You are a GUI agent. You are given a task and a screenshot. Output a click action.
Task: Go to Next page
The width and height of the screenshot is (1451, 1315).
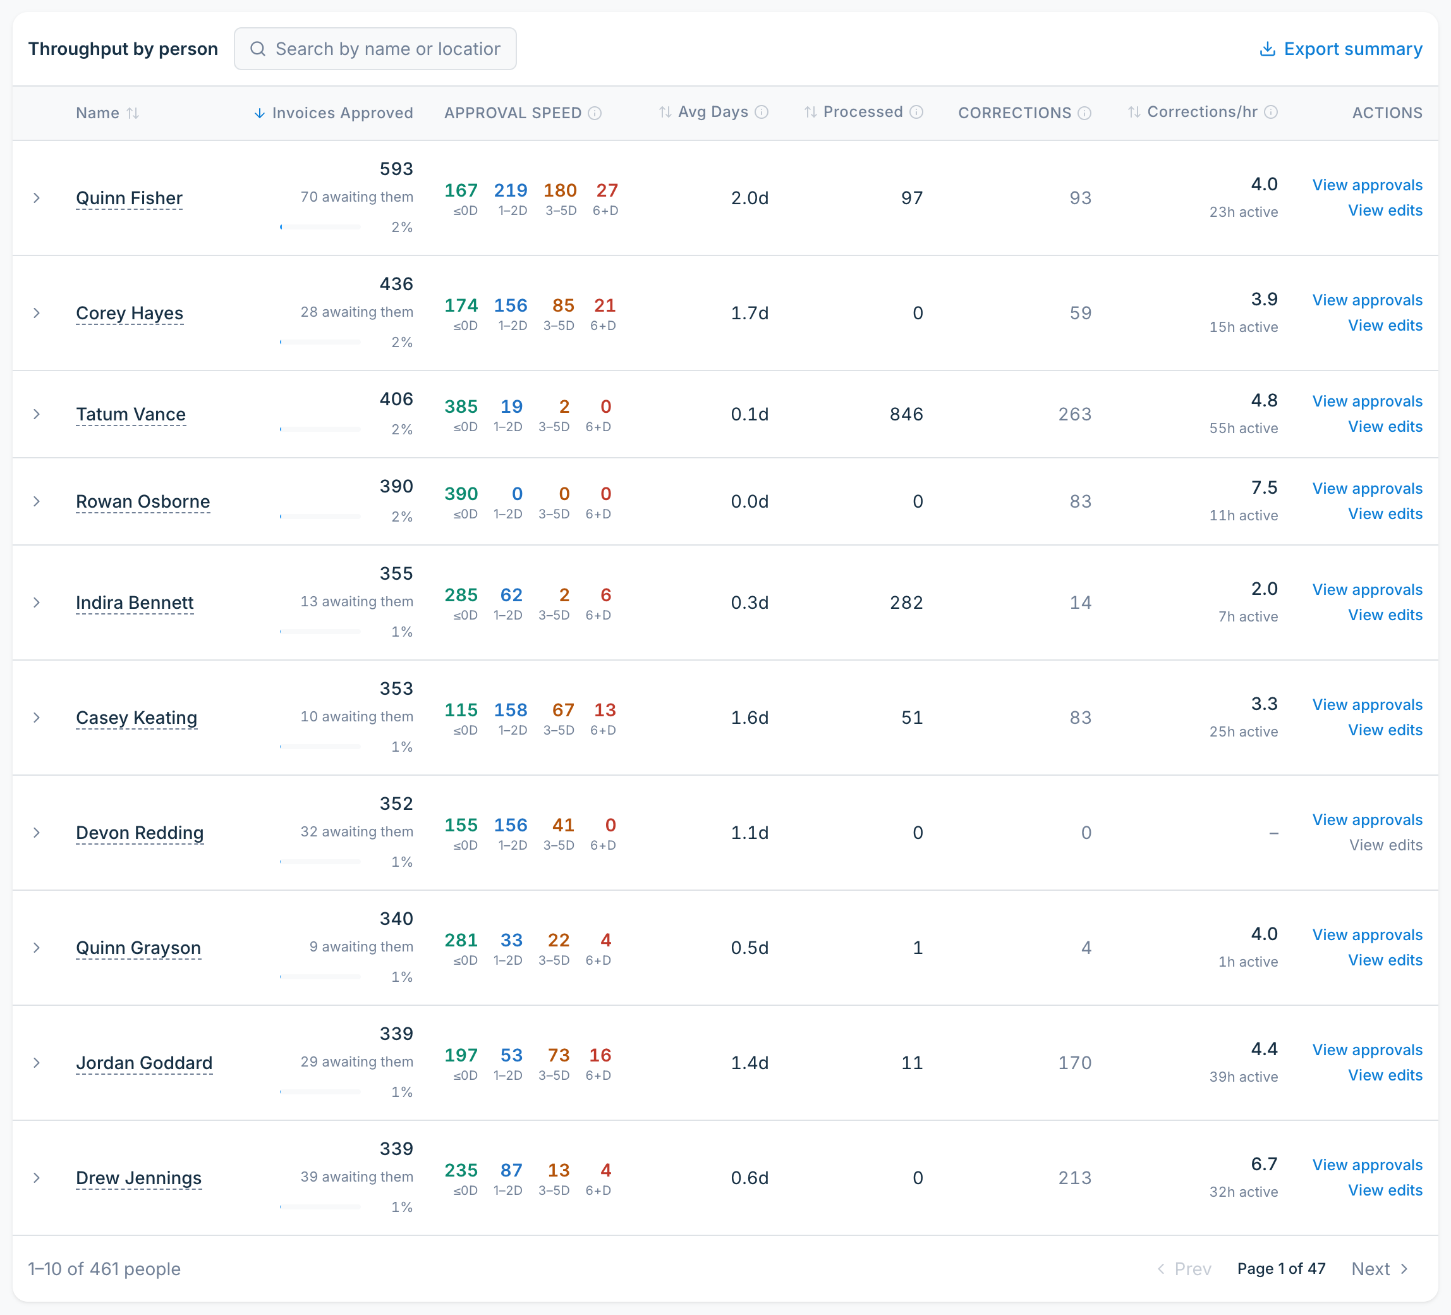point(1380,1269)
